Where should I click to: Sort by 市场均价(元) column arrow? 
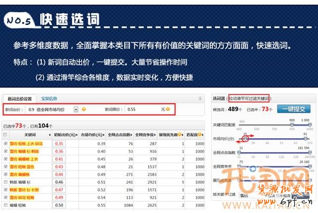tap(102, 135)
